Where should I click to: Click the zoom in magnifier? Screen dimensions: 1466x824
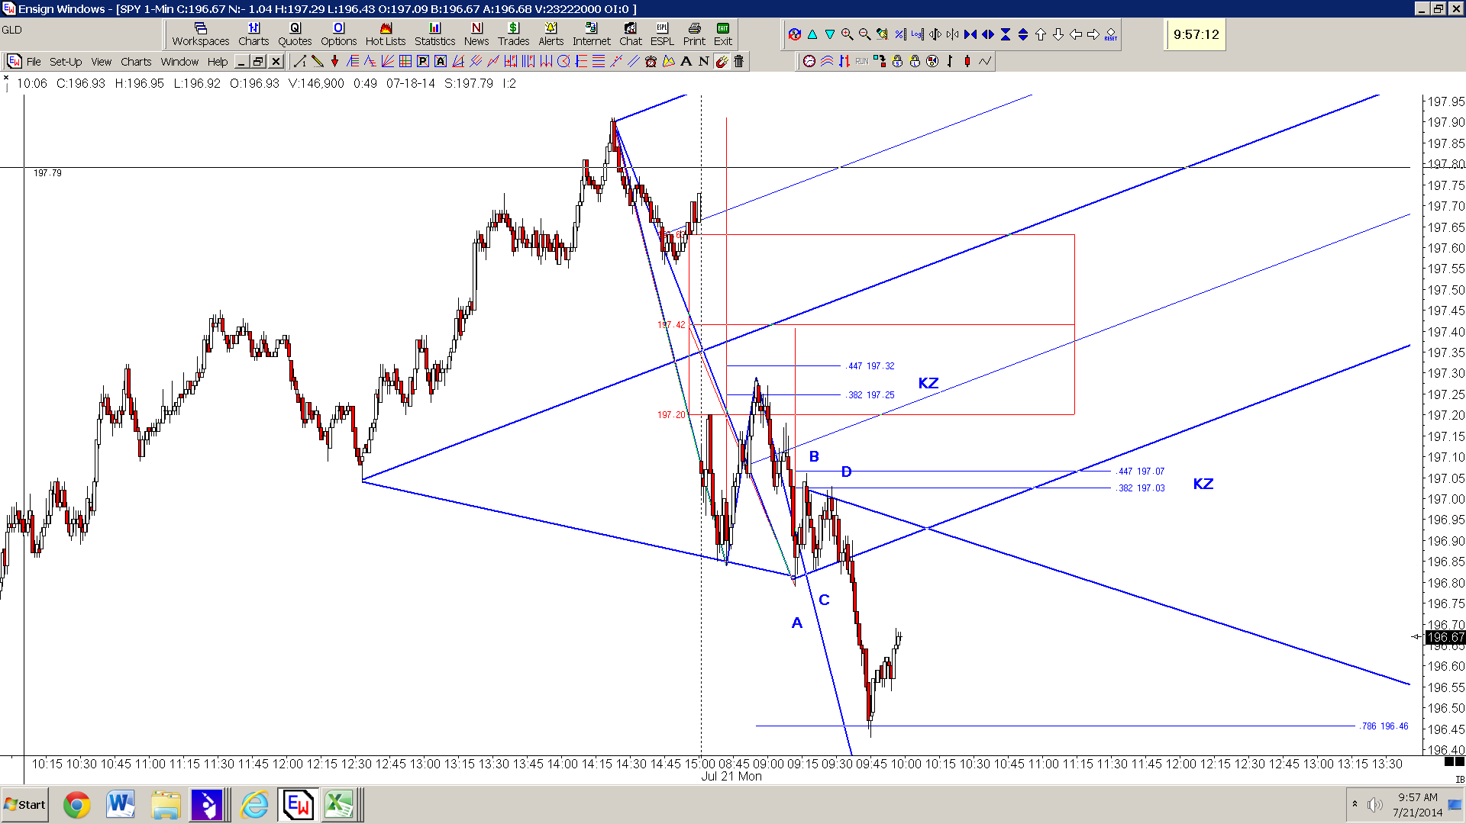pos(847,34)
